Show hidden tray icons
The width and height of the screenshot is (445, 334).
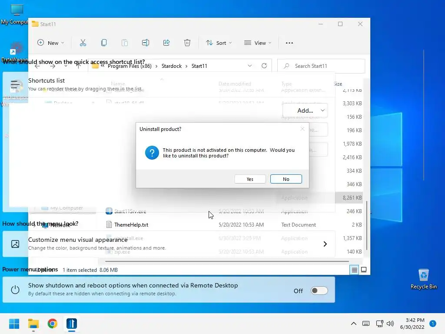pyautogui.click(x=354, y=324)
